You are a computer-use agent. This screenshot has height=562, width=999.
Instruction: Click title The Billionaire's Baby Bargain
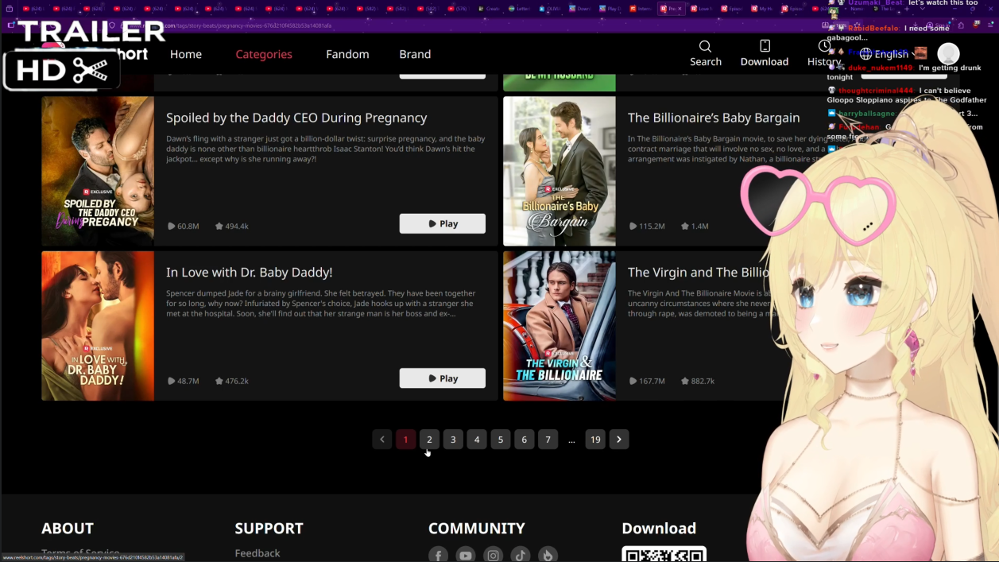[714, 118]
